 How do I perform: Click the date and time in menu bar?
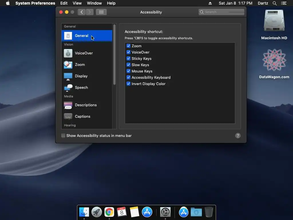pyautogui.click(x=235, y=3)
